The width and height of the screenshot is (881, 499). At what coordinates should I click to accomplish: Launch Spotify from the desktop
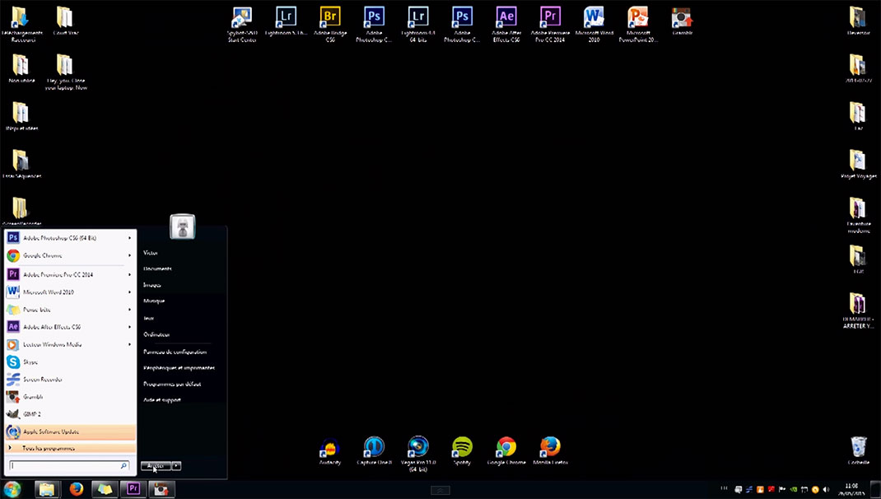click(x=462, y=448)
